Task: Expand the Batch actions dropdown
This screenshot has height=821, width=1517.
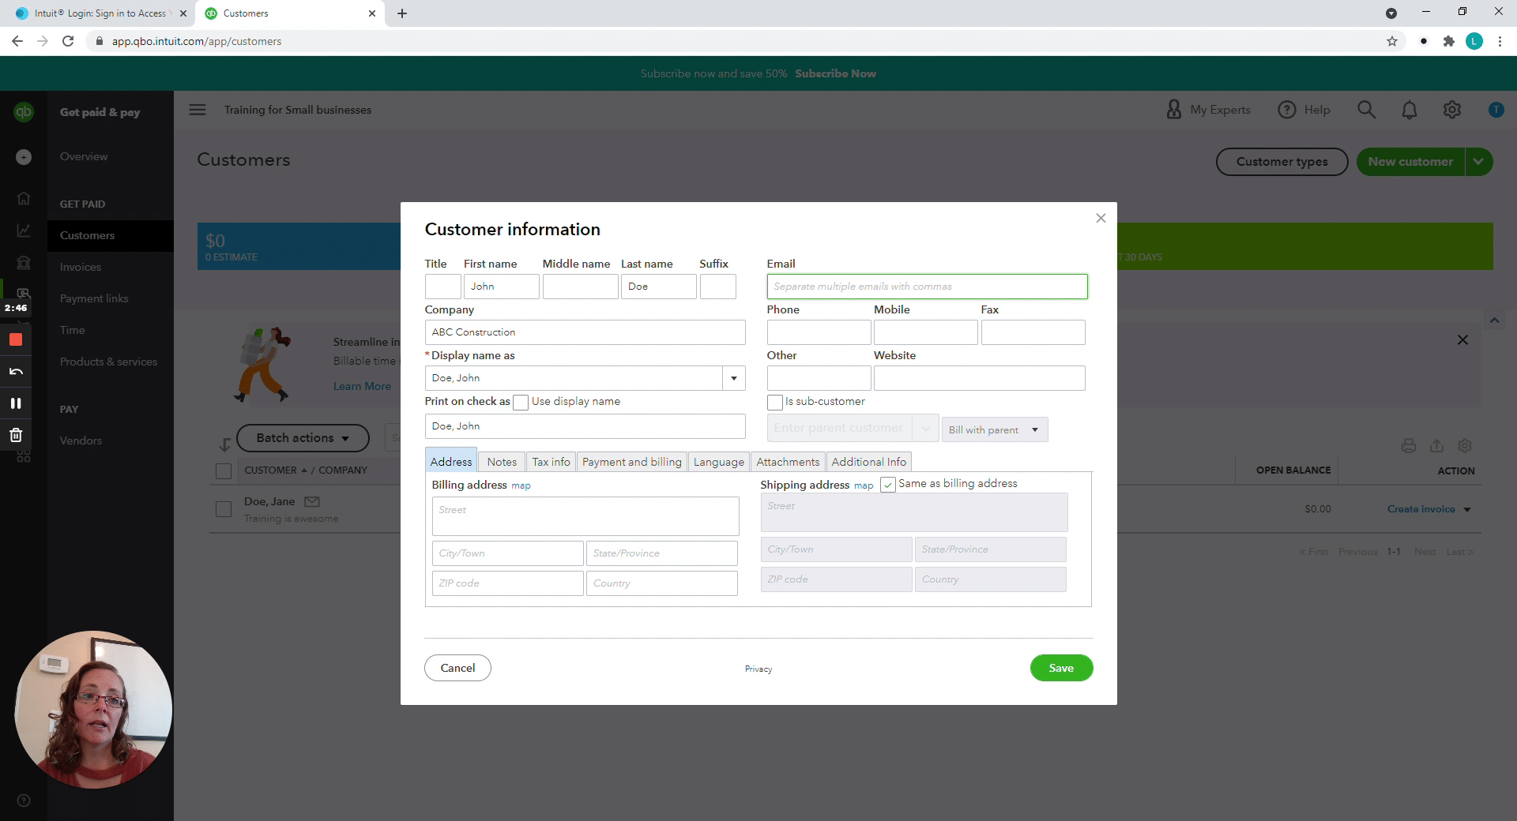Action: coord(303,438)
